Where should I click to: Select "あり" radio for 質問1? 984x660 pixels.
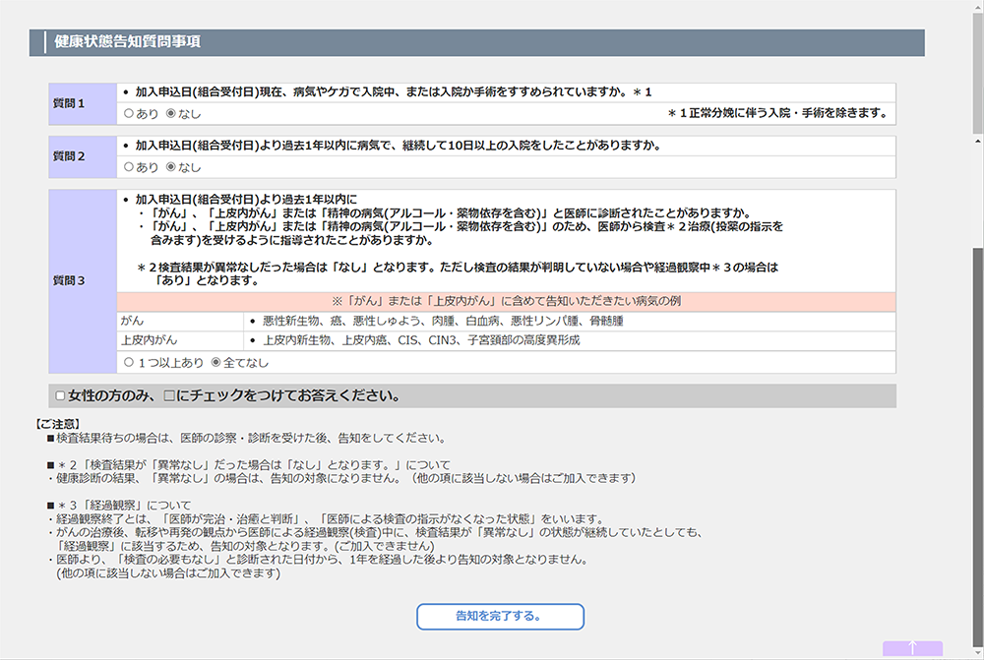point(128,114)
